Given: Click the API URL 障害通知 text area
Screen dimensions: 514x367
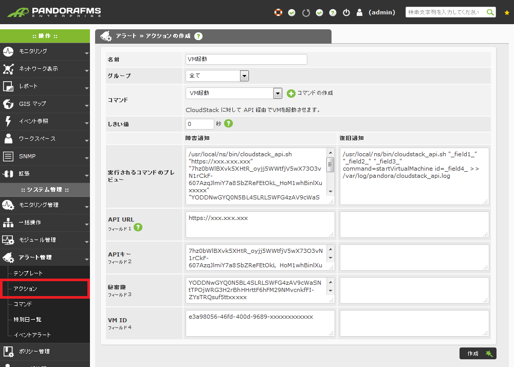Looking at the screenshot, I should (x=260, y=225).
